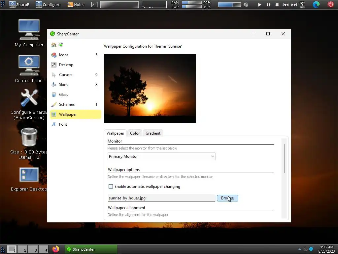Switch to virtual desktop 2

click(x=22, y=249)
